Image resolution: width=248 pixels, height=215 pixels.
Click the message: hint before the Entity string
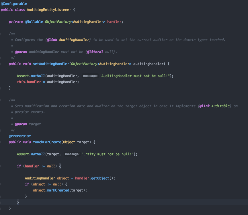[72, 154]
